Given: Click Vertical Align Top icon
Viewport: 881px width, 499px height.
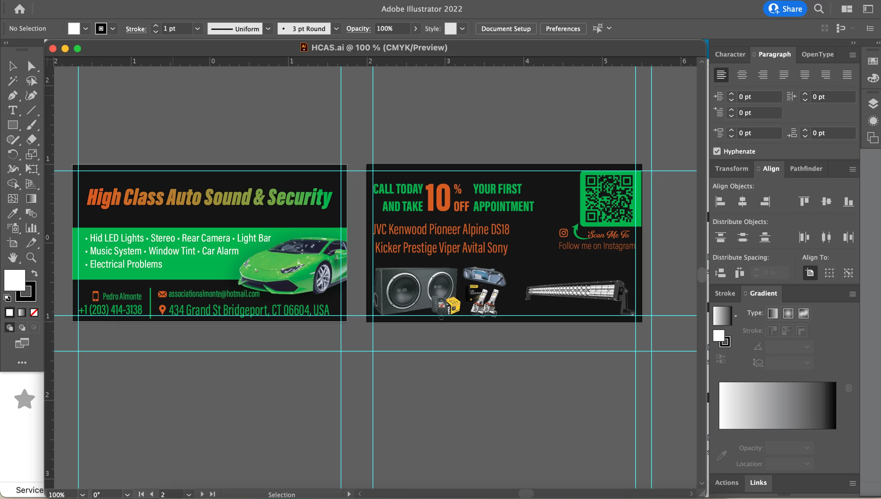Looking at the screenshot, I should click(804, 202).
